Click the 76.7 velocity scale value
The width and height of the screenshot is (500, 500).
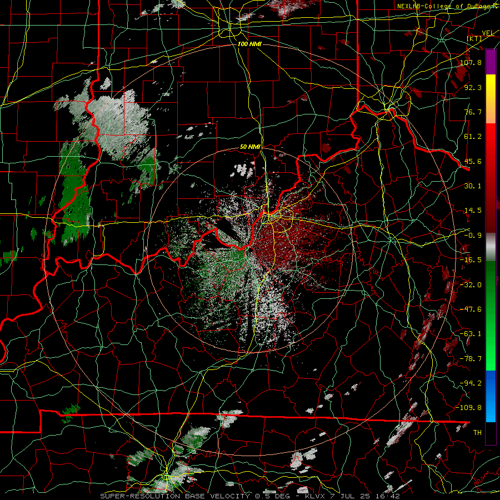pyautogui.click(x=473, y=112)
